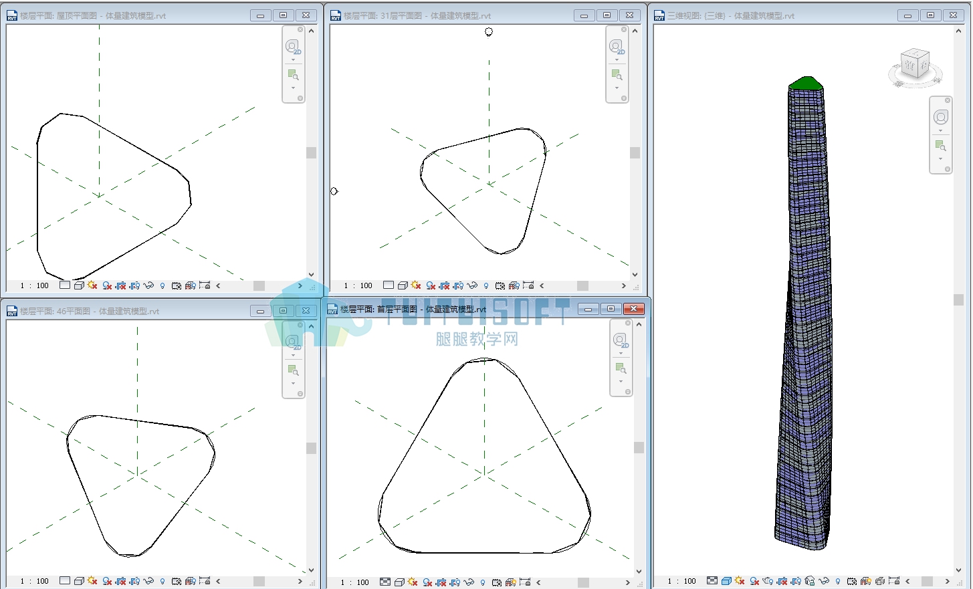
Task: Open Temporary Hide/Isolate in 46 plan view
Action: click(148, 581)
